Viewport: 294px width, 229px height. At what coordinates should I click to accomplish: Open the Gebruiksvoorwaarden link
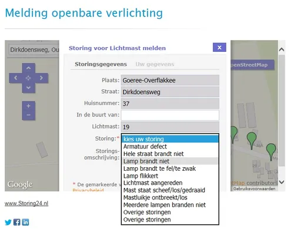point(254,189)
